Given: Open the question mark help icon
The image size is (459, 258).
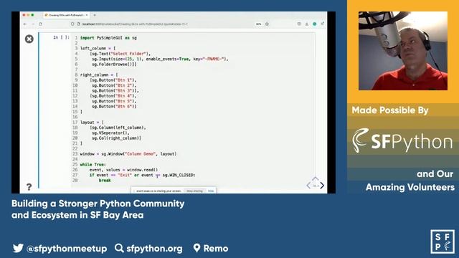Looking at the screenshot, I should [x=29, y=187].
